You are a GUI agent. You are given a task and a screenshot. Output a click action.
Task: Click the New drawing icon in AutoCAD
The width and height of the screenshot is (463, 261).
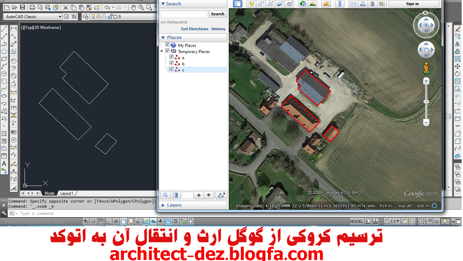coord(6,7)
